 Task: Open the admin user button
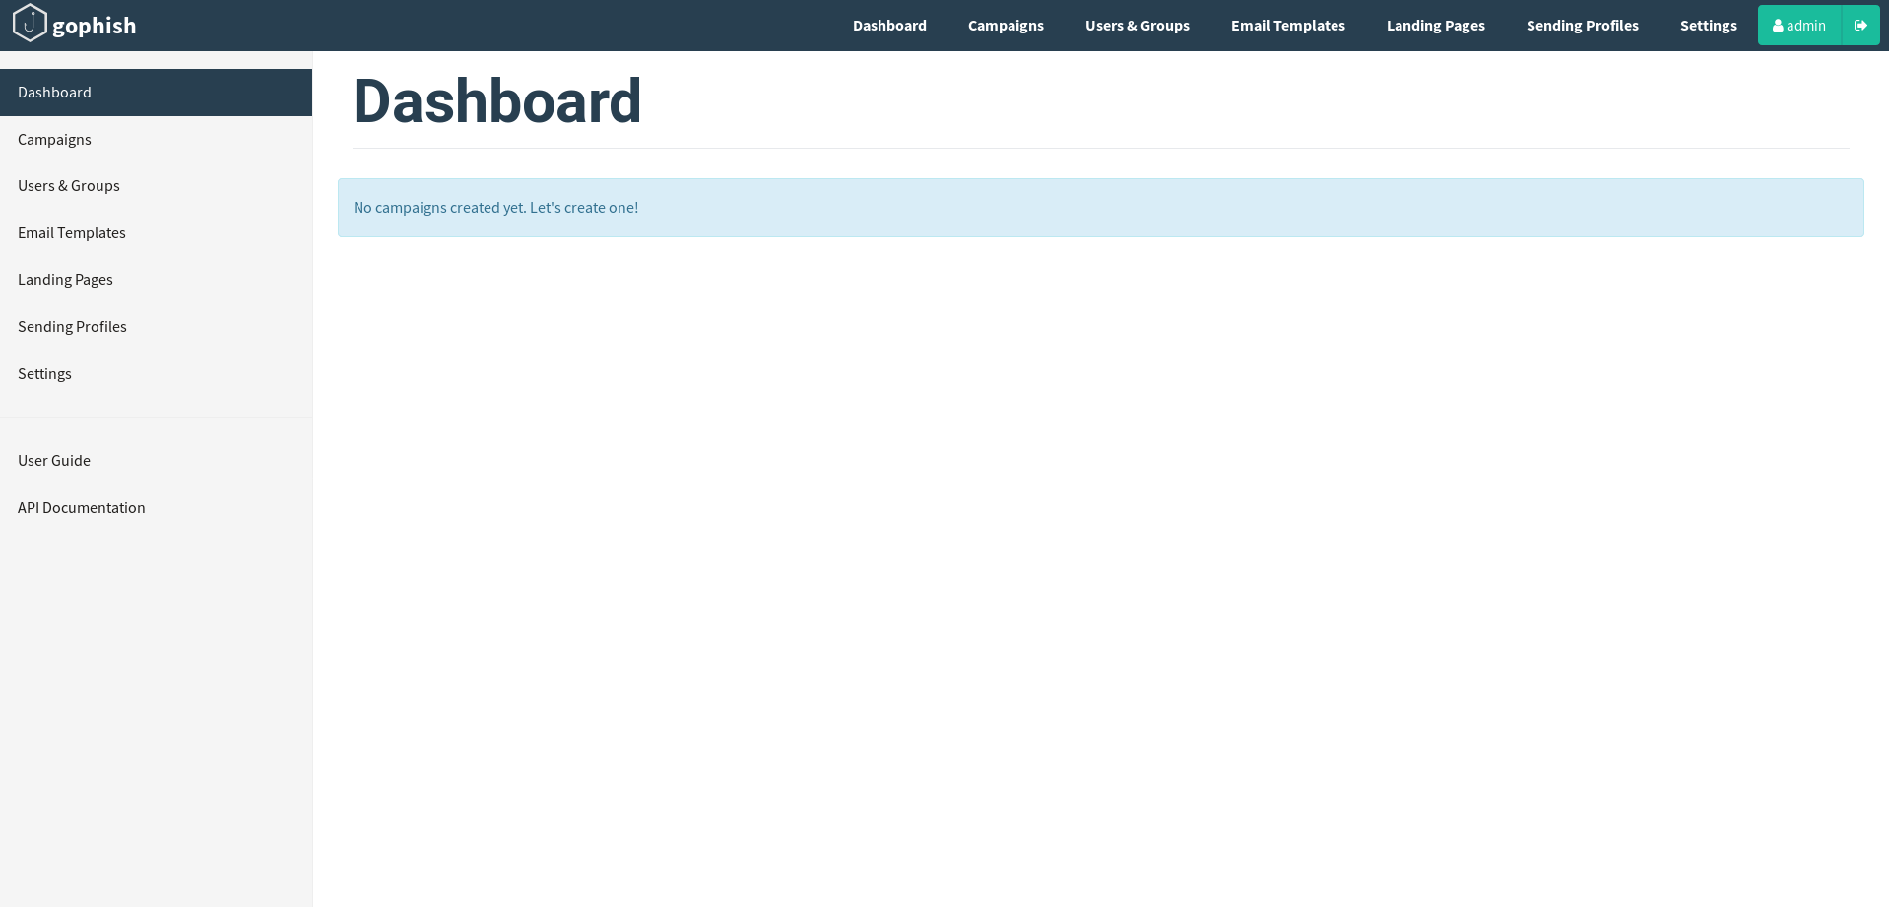click(1799, 26)
